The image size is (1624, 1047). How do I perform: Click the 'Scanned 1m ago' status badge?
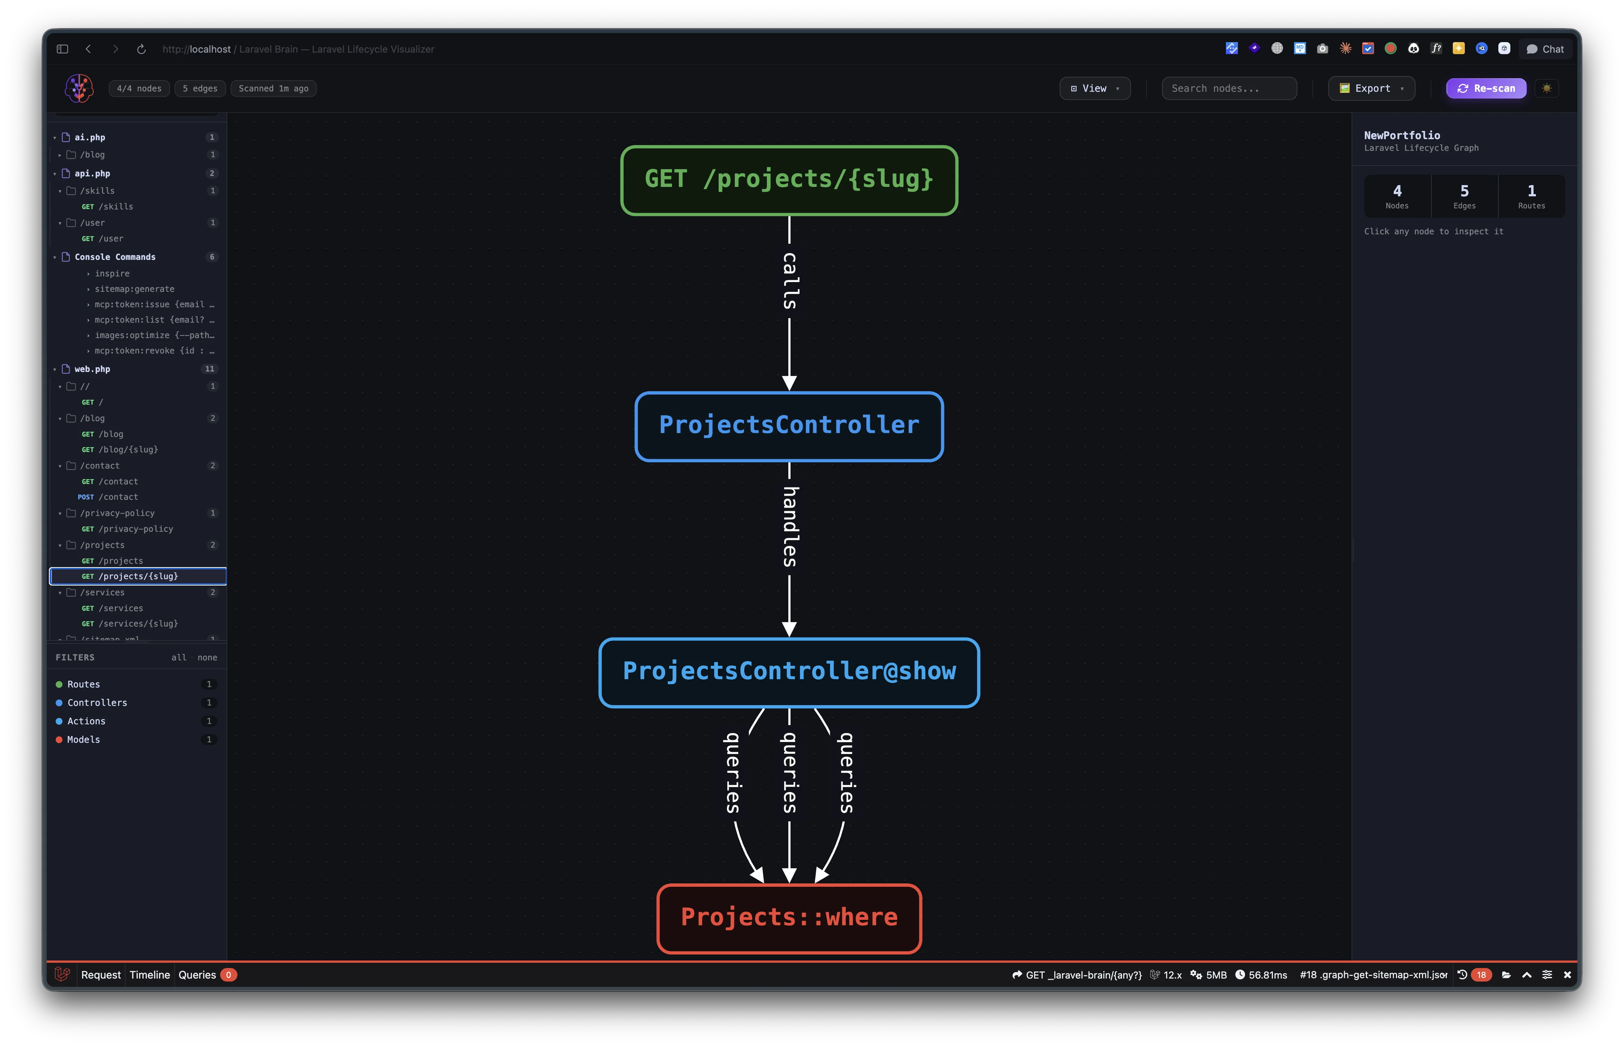pyautogui.click(x=274, y=88)
